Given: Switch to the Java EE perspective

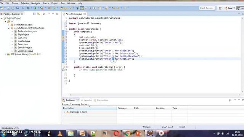Looking at the screenshot, I should (230, 8).
